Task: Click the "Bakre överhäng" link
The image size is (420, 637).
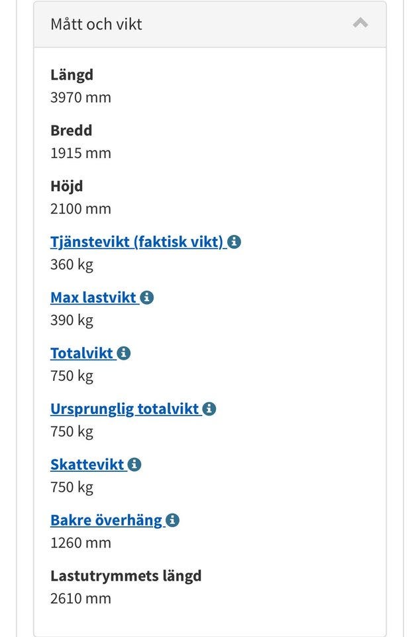Action: coord(106,520)
